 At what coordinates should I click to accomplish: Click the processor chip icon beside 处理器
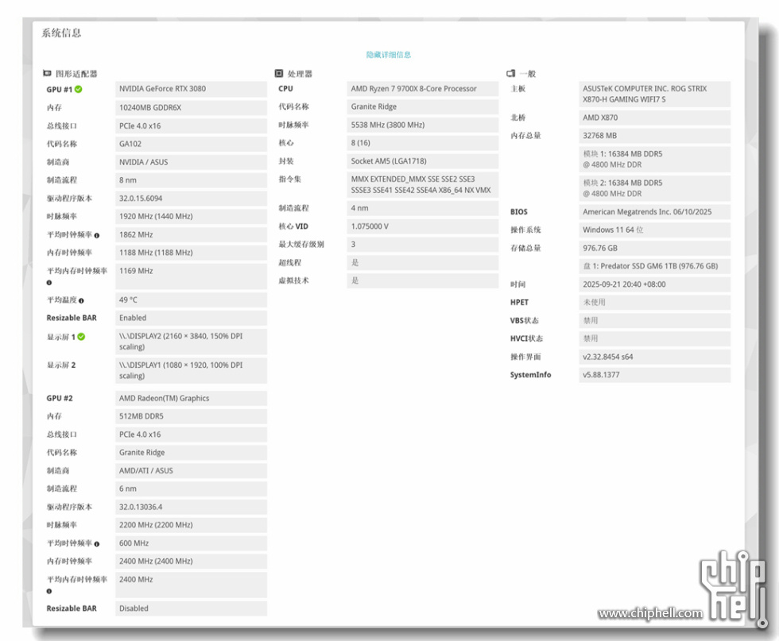(279, 74)
